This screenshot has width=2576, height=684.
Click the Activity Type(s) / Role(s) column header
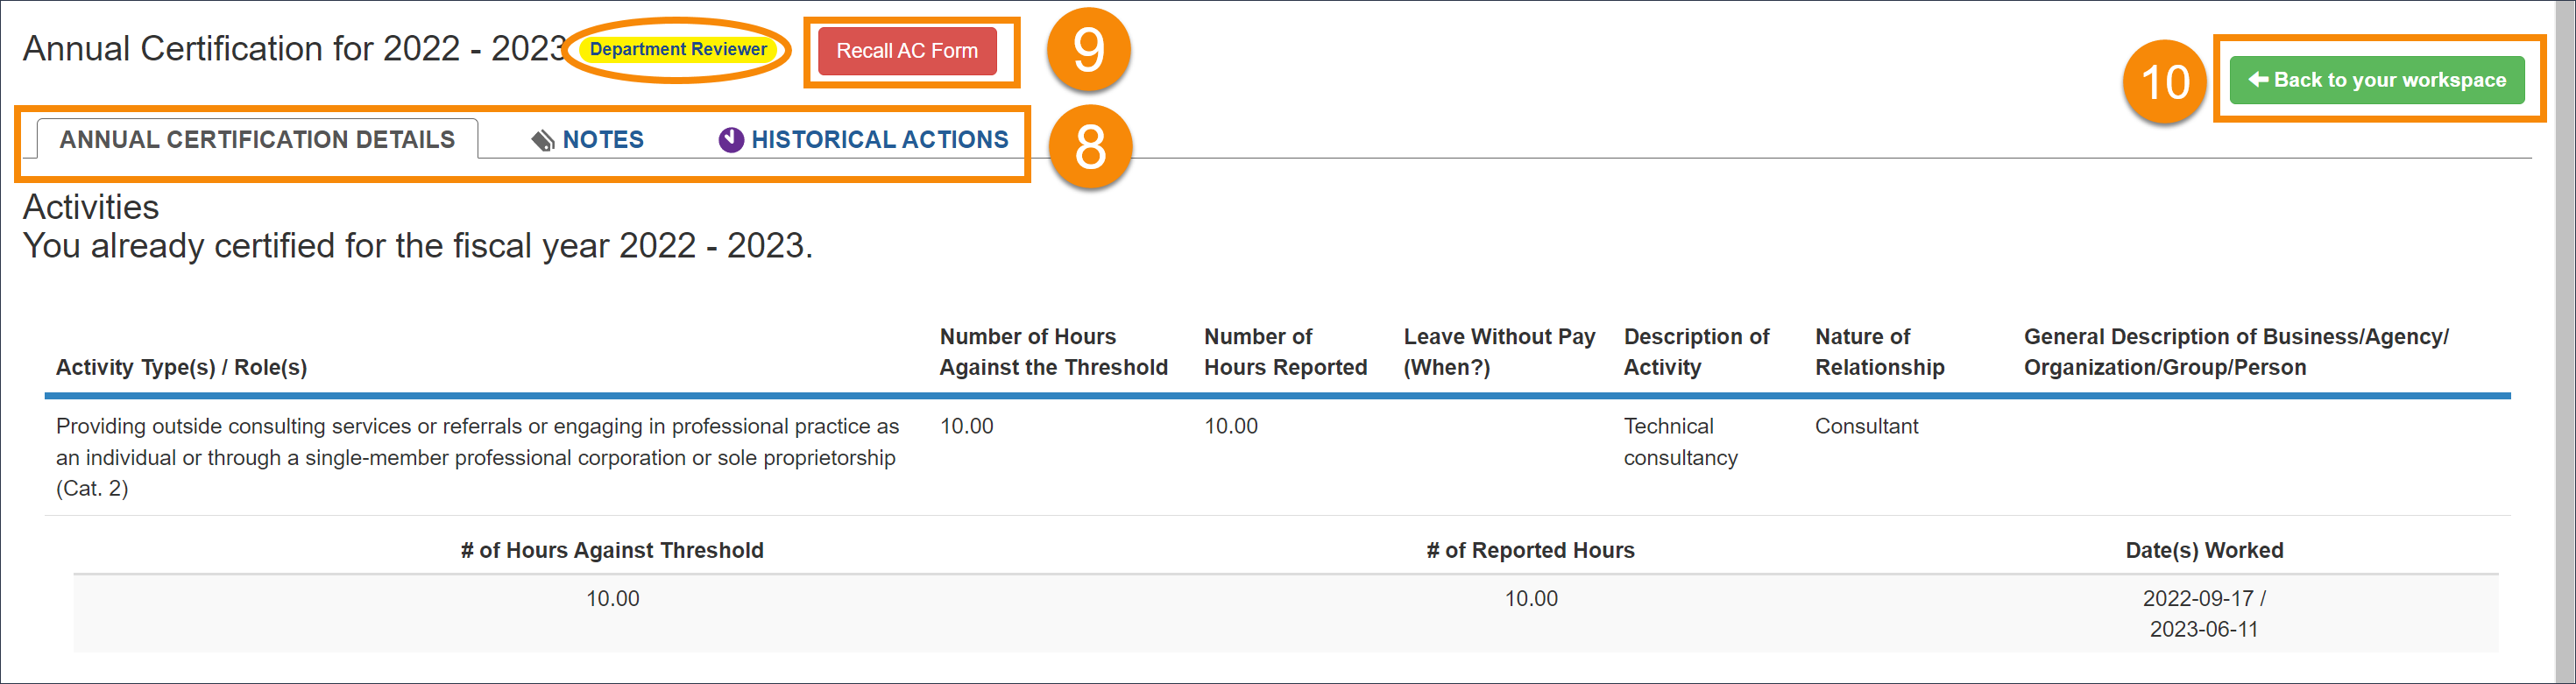pyautogui.click(x=181, y=367)
